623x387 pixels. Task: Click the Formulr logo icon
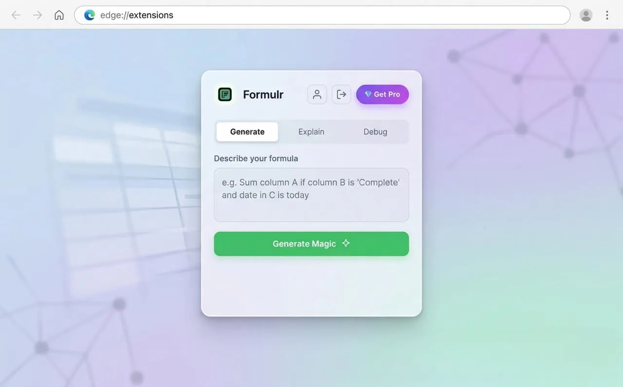[225, 94]
